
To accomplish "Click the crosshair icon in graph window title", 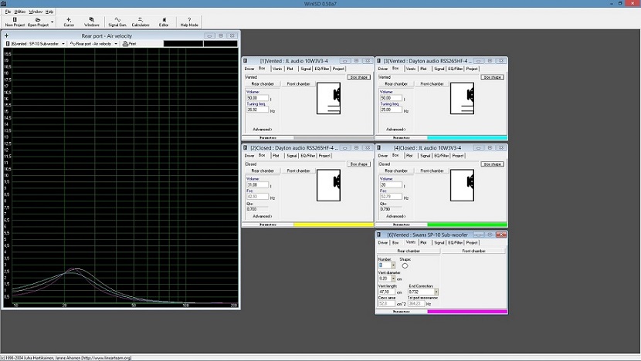I will coord(6,36).
